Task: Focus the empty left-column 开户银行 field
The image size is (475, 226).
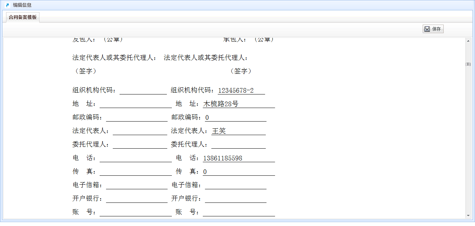Action: [137, 199]
